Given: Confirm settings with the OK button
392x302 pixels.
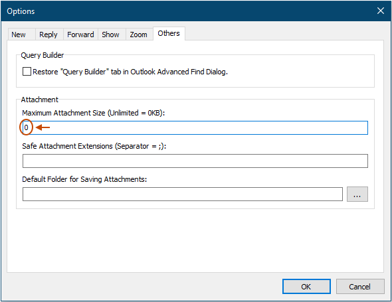Looking at the screenshot, I should [306, 287].
